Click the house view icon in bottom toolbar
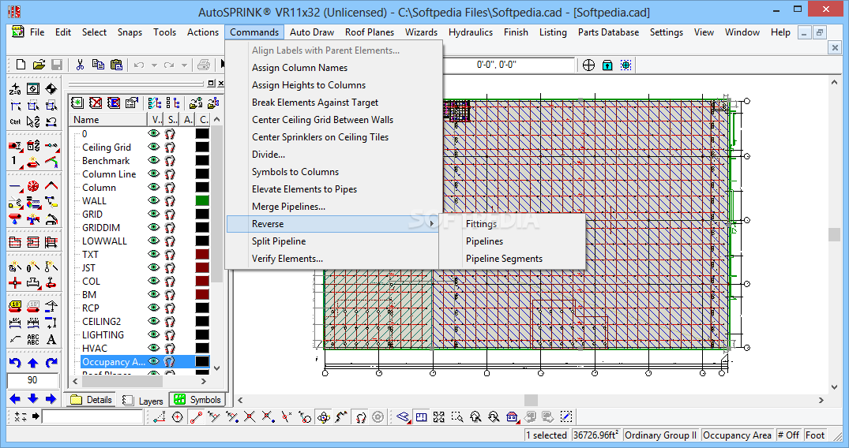849x448 pixels. pyautogui.click(x=512, y=416)
